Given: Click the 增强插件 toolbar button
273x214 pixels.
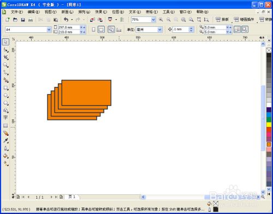Looking at the screenshot, I should (x=244, y=19).
